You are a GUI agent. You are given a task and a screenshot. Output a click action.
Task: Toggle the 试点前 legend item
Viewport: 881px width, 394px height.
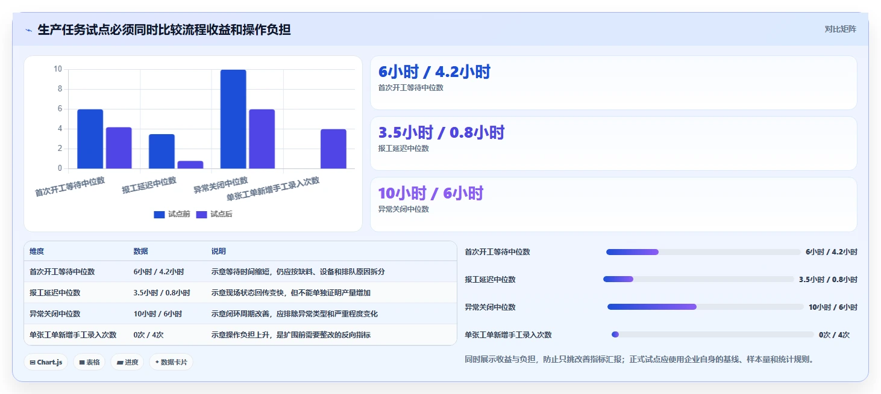click(x=172, y=214)
